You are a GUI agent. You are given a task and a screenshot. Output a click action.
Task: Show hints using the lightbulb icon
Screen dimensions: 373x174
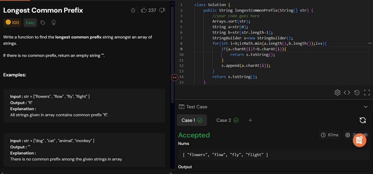coord(54,23)
